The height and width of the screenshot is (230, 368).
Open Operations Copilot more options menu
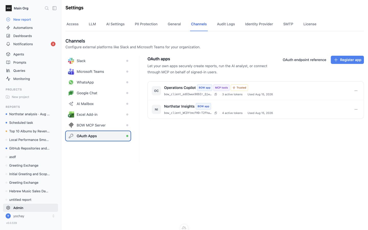(356, 91)
